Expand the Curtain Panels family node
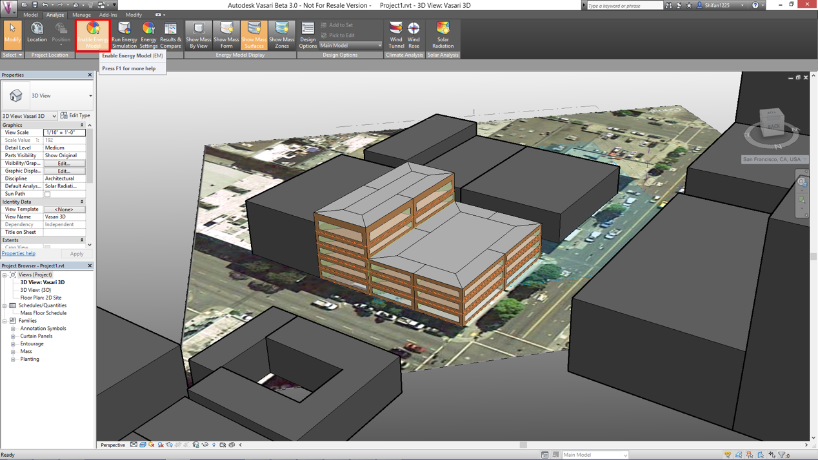 [13, 336]
